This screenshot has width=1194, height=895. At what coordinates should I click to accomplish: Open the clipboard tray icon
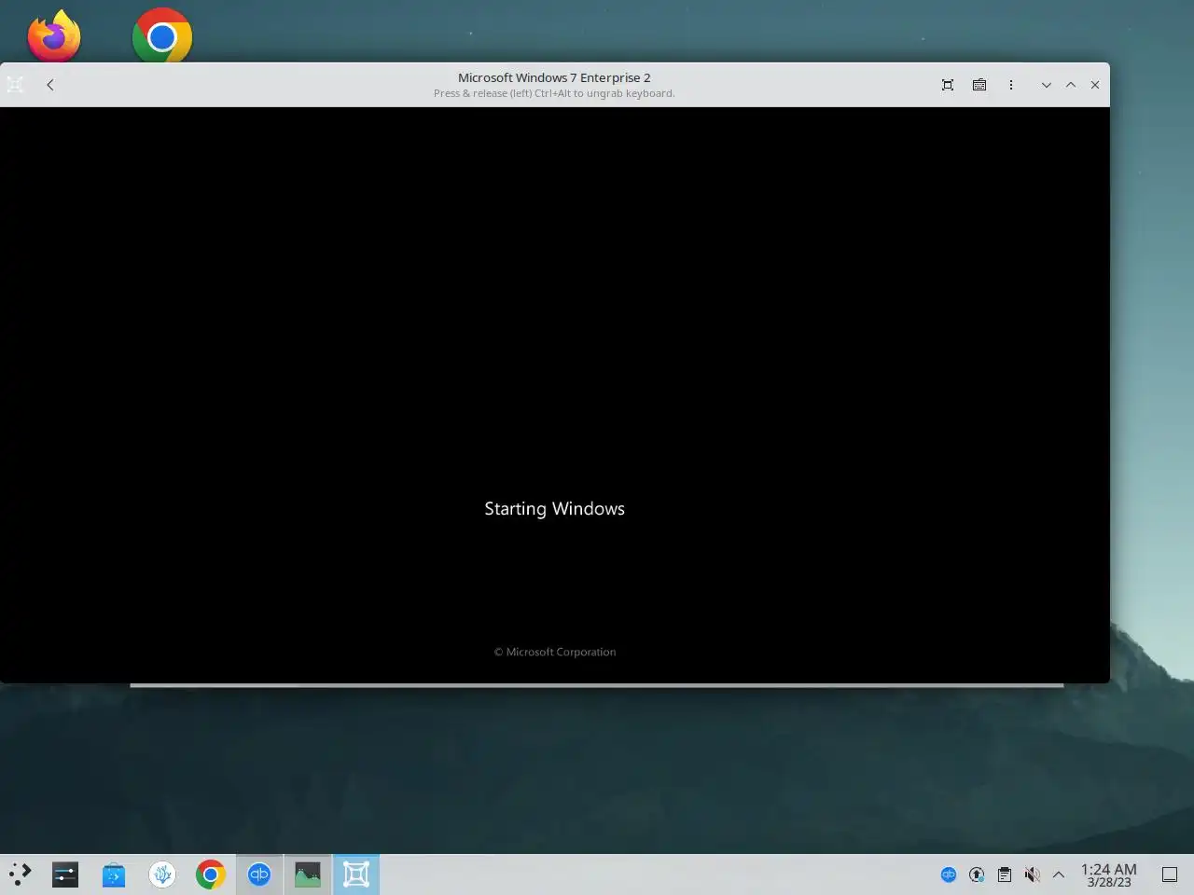(1005, 874)
